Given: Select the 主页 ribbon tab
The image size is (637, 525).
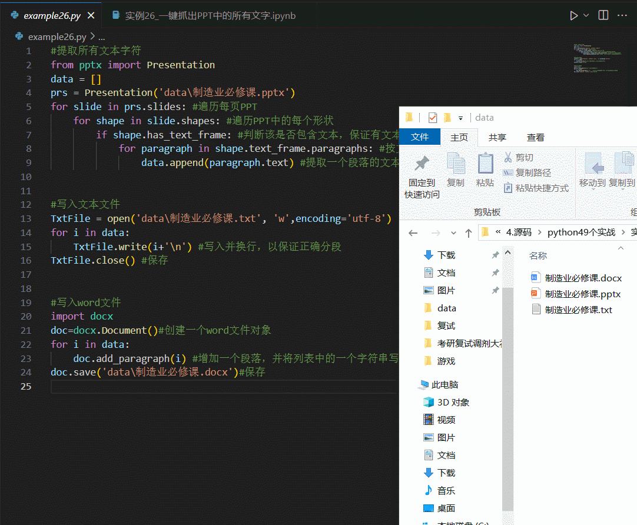Looking at the screenshot, I should [x=459, y=137].
